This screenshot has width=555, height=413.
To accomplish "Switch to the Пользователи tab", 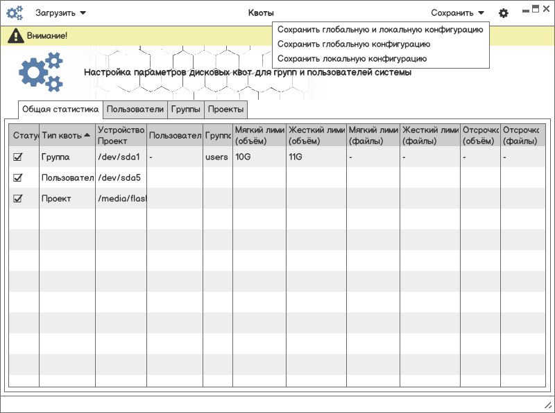I will pos(135,109).
